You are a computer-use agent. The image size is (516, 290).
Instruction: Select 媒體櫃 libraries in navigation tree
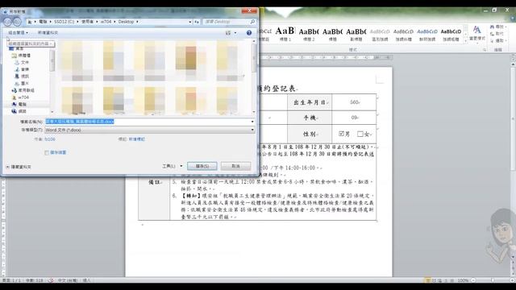22,56
